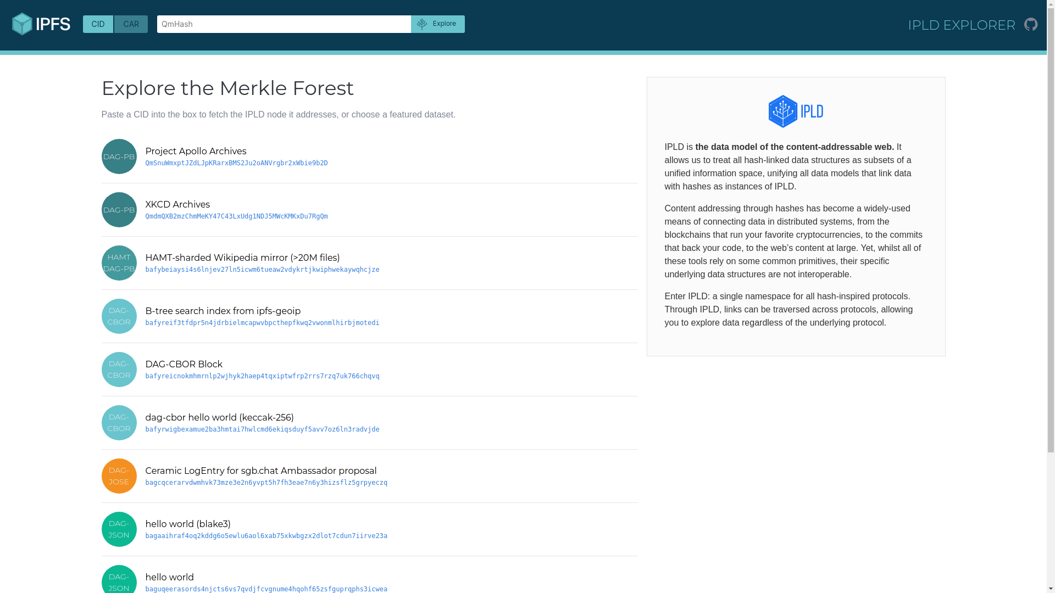Switch to the CAR tab

point(131,24)
